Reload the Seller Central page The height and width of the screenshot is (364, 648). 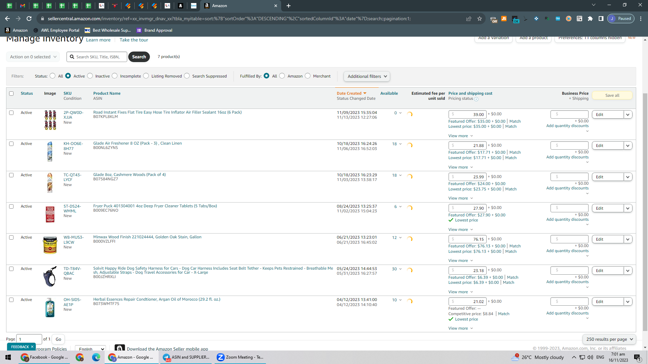click(x=29, y=19)
